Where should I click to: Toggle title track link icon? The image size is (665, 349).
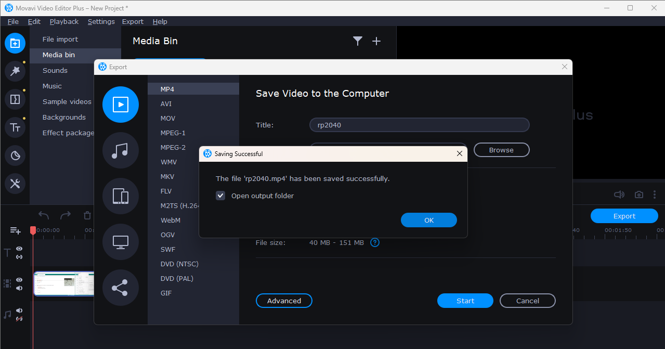19,257
